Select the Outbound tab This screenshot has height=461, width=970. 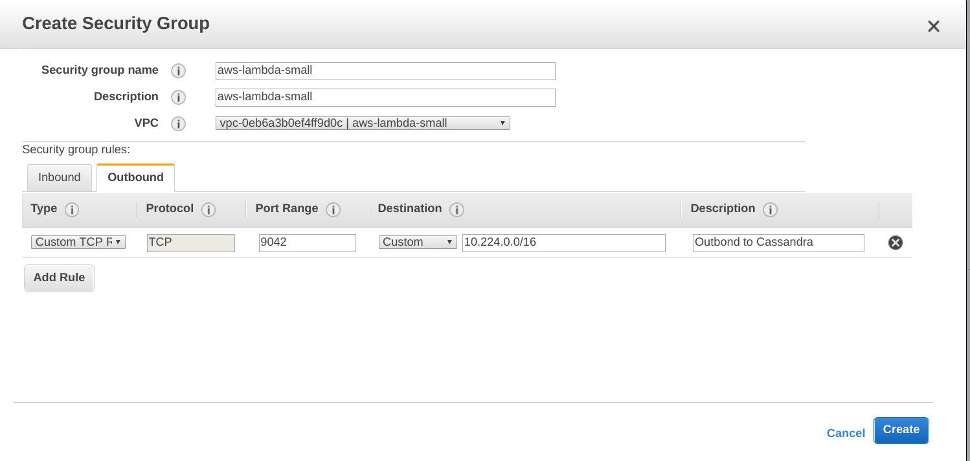[x=135, y=178]
